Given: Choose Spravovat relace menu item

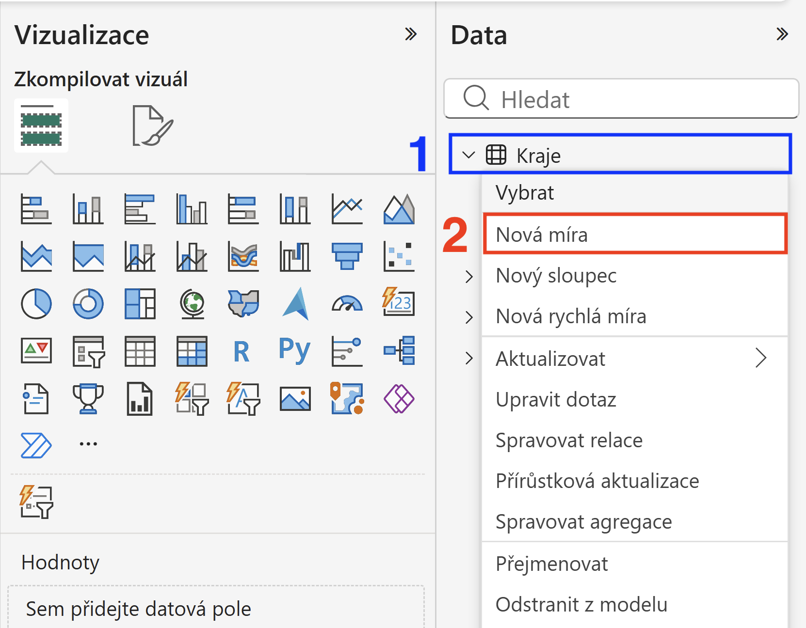Looking at the screenshot, I should [x=635, y=440].
